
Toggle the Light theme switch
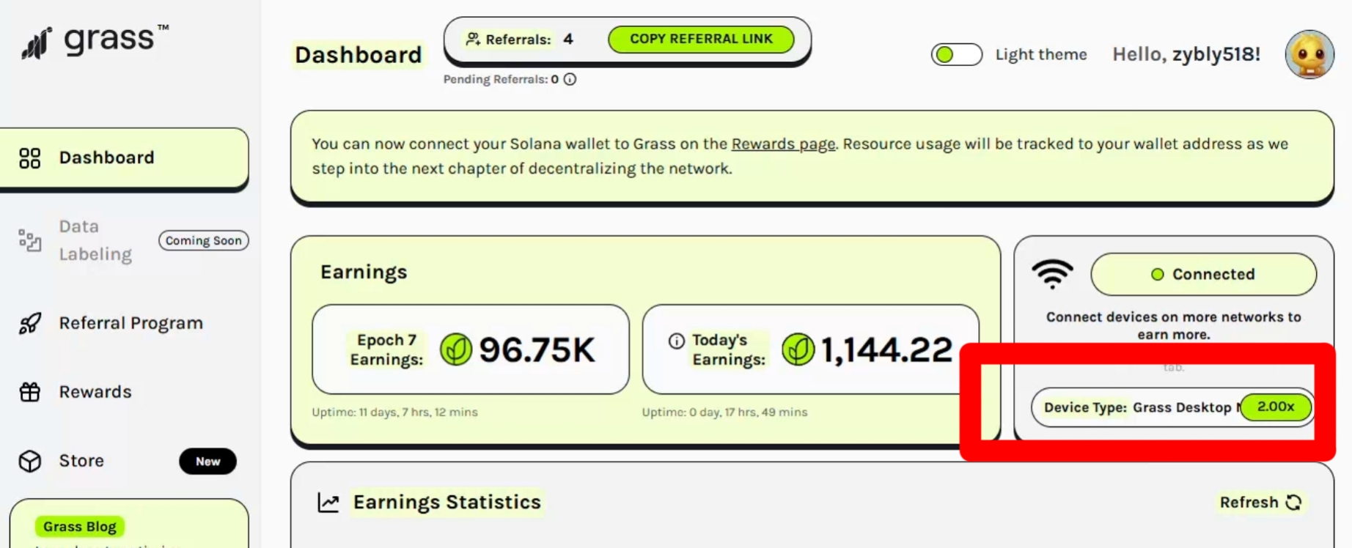[x=956, y=54]
